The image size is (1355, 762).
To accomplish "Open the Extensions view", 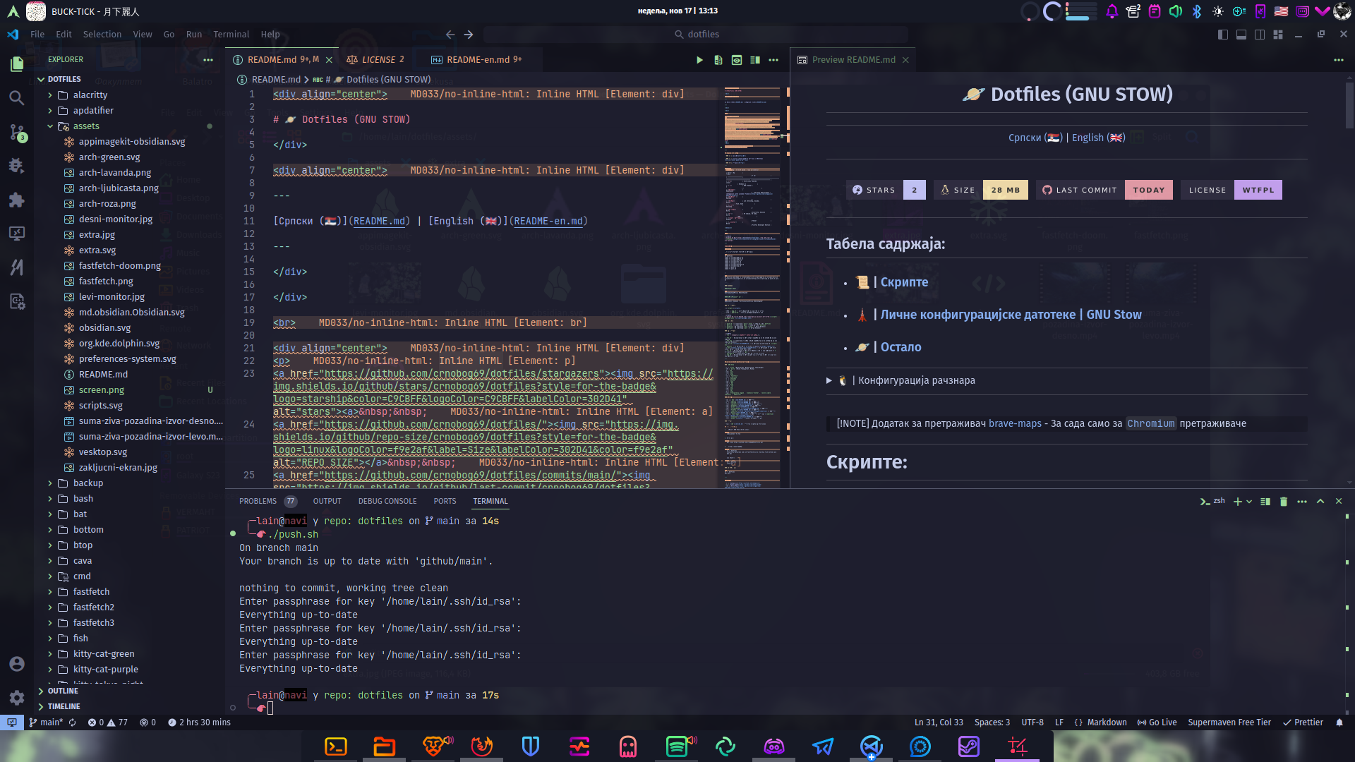I will coord(17,200).
